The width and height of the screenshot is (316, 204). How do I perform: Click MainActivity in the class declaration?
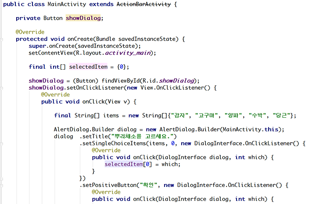[x=67, y=4]
